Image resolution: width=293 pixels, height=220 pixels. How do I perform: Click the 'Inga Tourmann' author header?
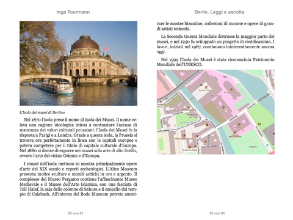click(x=73, y=12)
